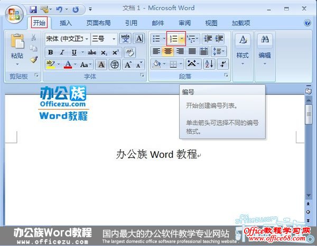Click the Multilevel List button
This screenshot has width=317, height=246.
193,39
